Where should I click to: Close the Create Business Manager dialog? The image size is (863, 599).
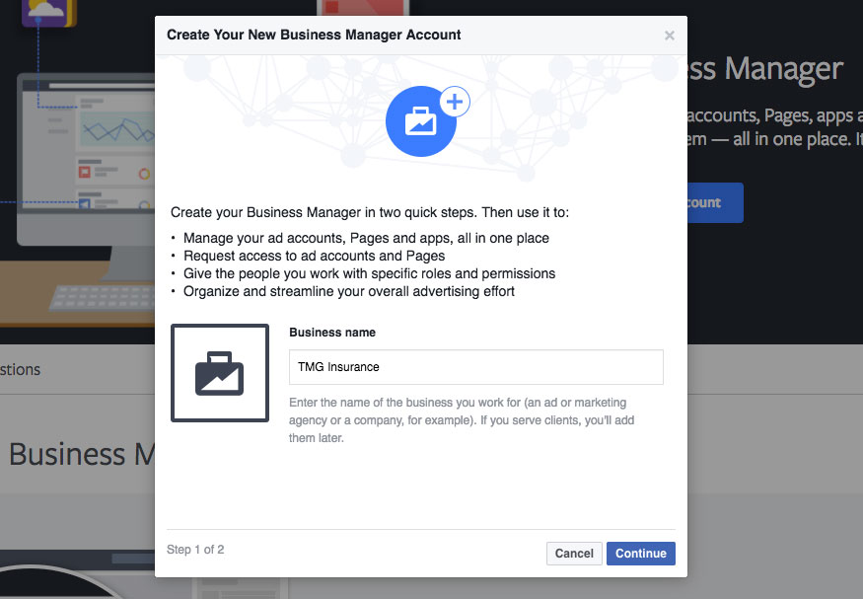(670, 36)
